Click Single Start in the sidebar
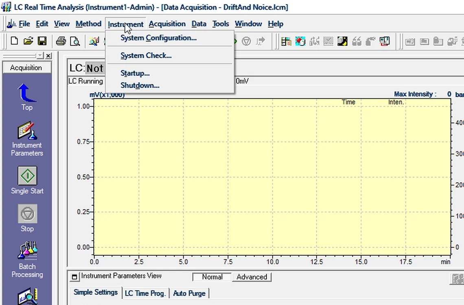Viewport: 464px width, 305px height. 27,180
